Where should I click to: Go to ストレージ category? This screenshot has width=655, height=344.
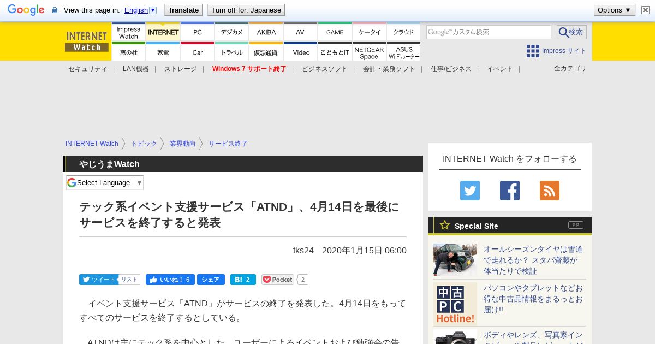[x=181, y=69]
